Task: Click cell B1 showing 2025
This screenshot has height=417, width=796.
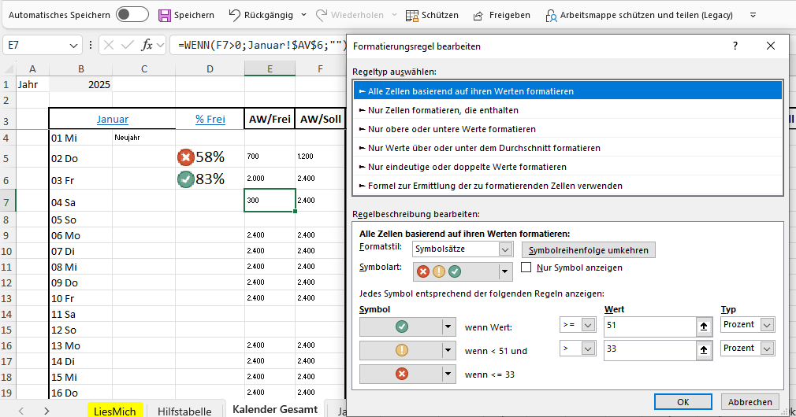Action: [80, 85]
